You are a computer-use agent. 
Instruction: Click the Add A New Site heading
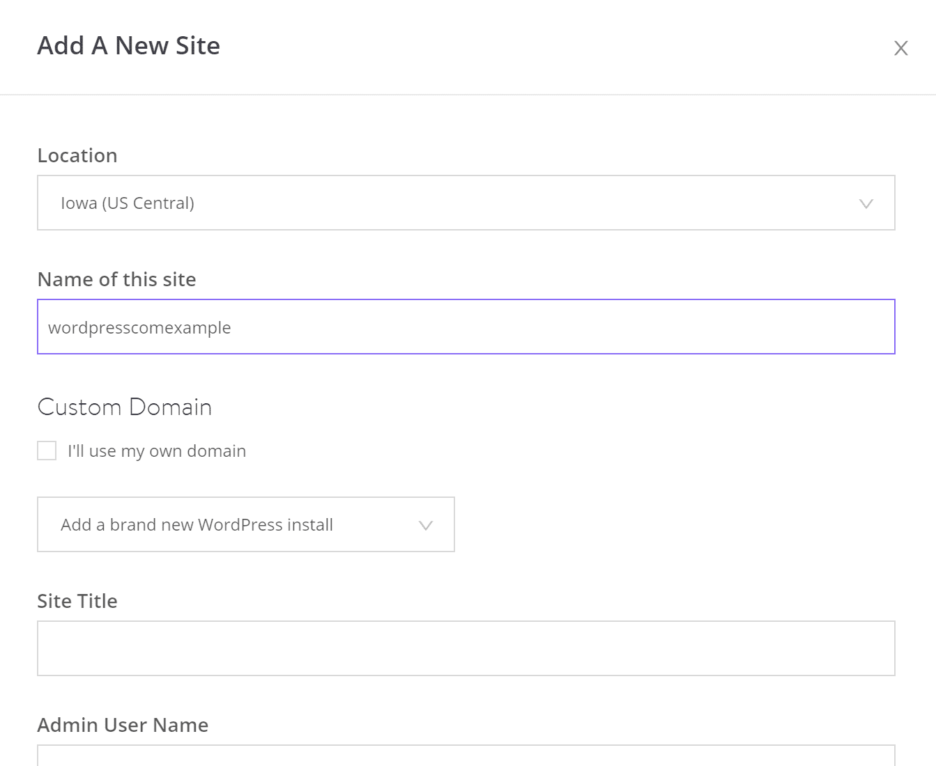128,45
